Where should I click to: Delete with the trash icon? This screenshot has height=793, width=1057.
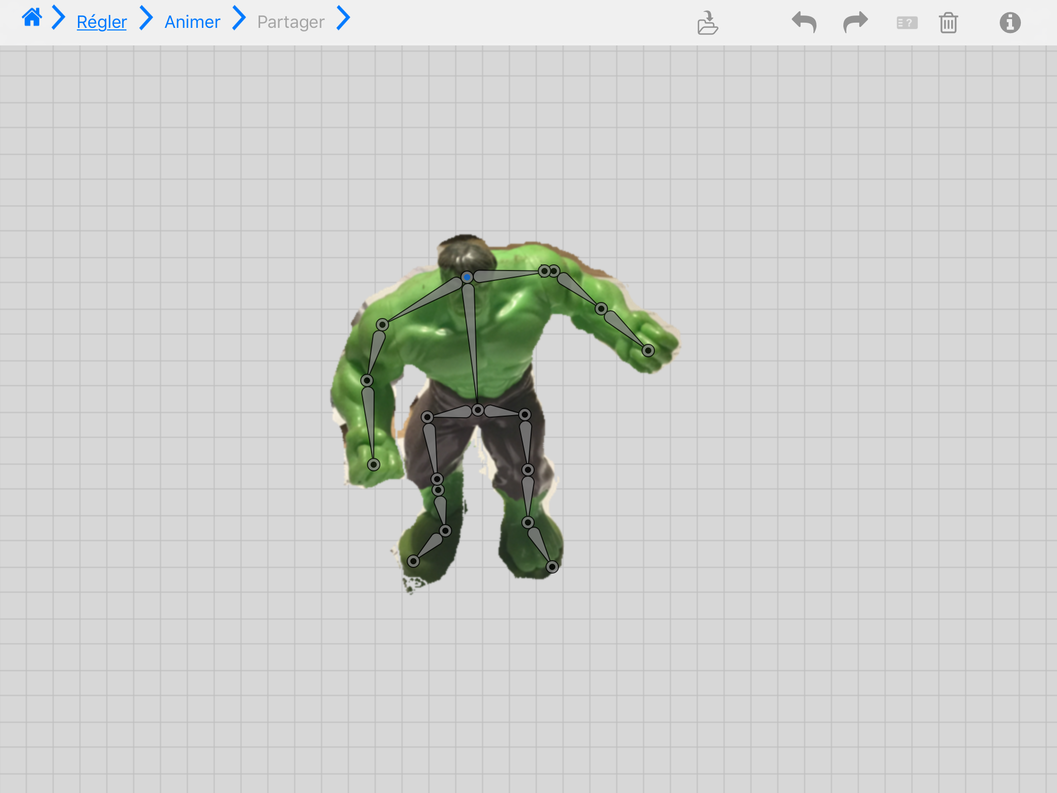(x=949, y=23)
